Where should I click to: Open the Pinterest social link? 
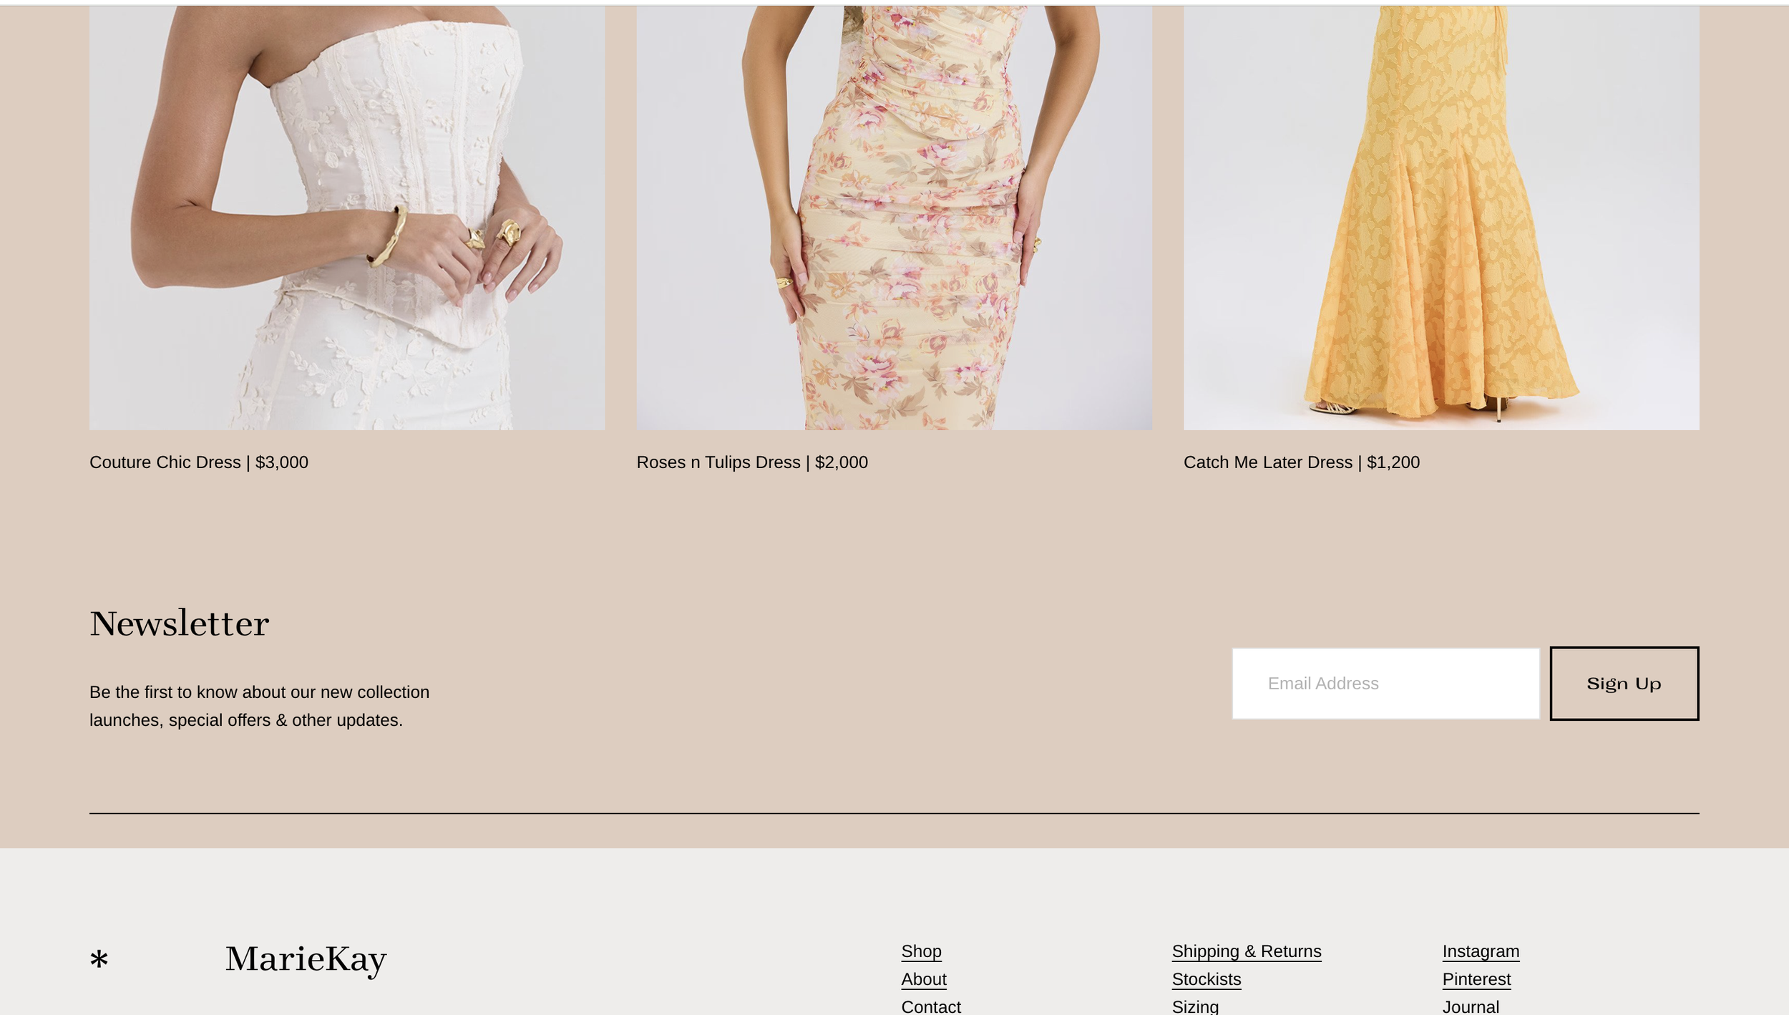coord(1476,979)
